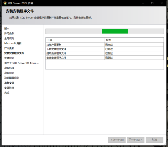Viewport: 168px width, 147px height.
Task: Select the 提取安装程序文件 task row
Action: [x=105, y=54]
